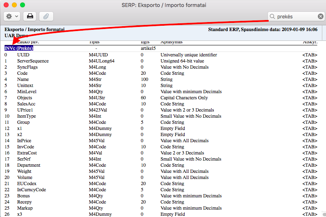Click the 'SerNrf' field name

(x=24, y=159)
